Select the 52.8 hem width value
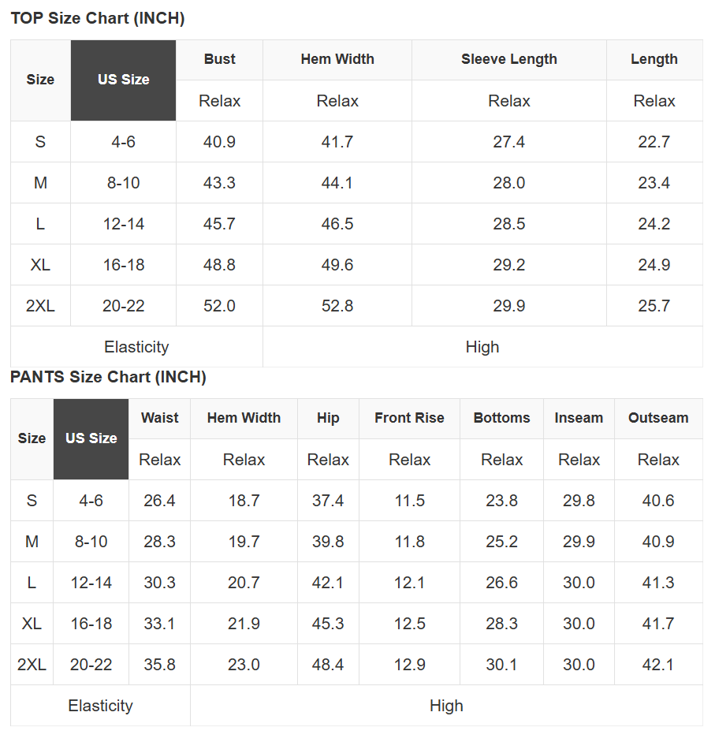Image resolution: width=715 pixels, height=742 pixels. [337, 306]
